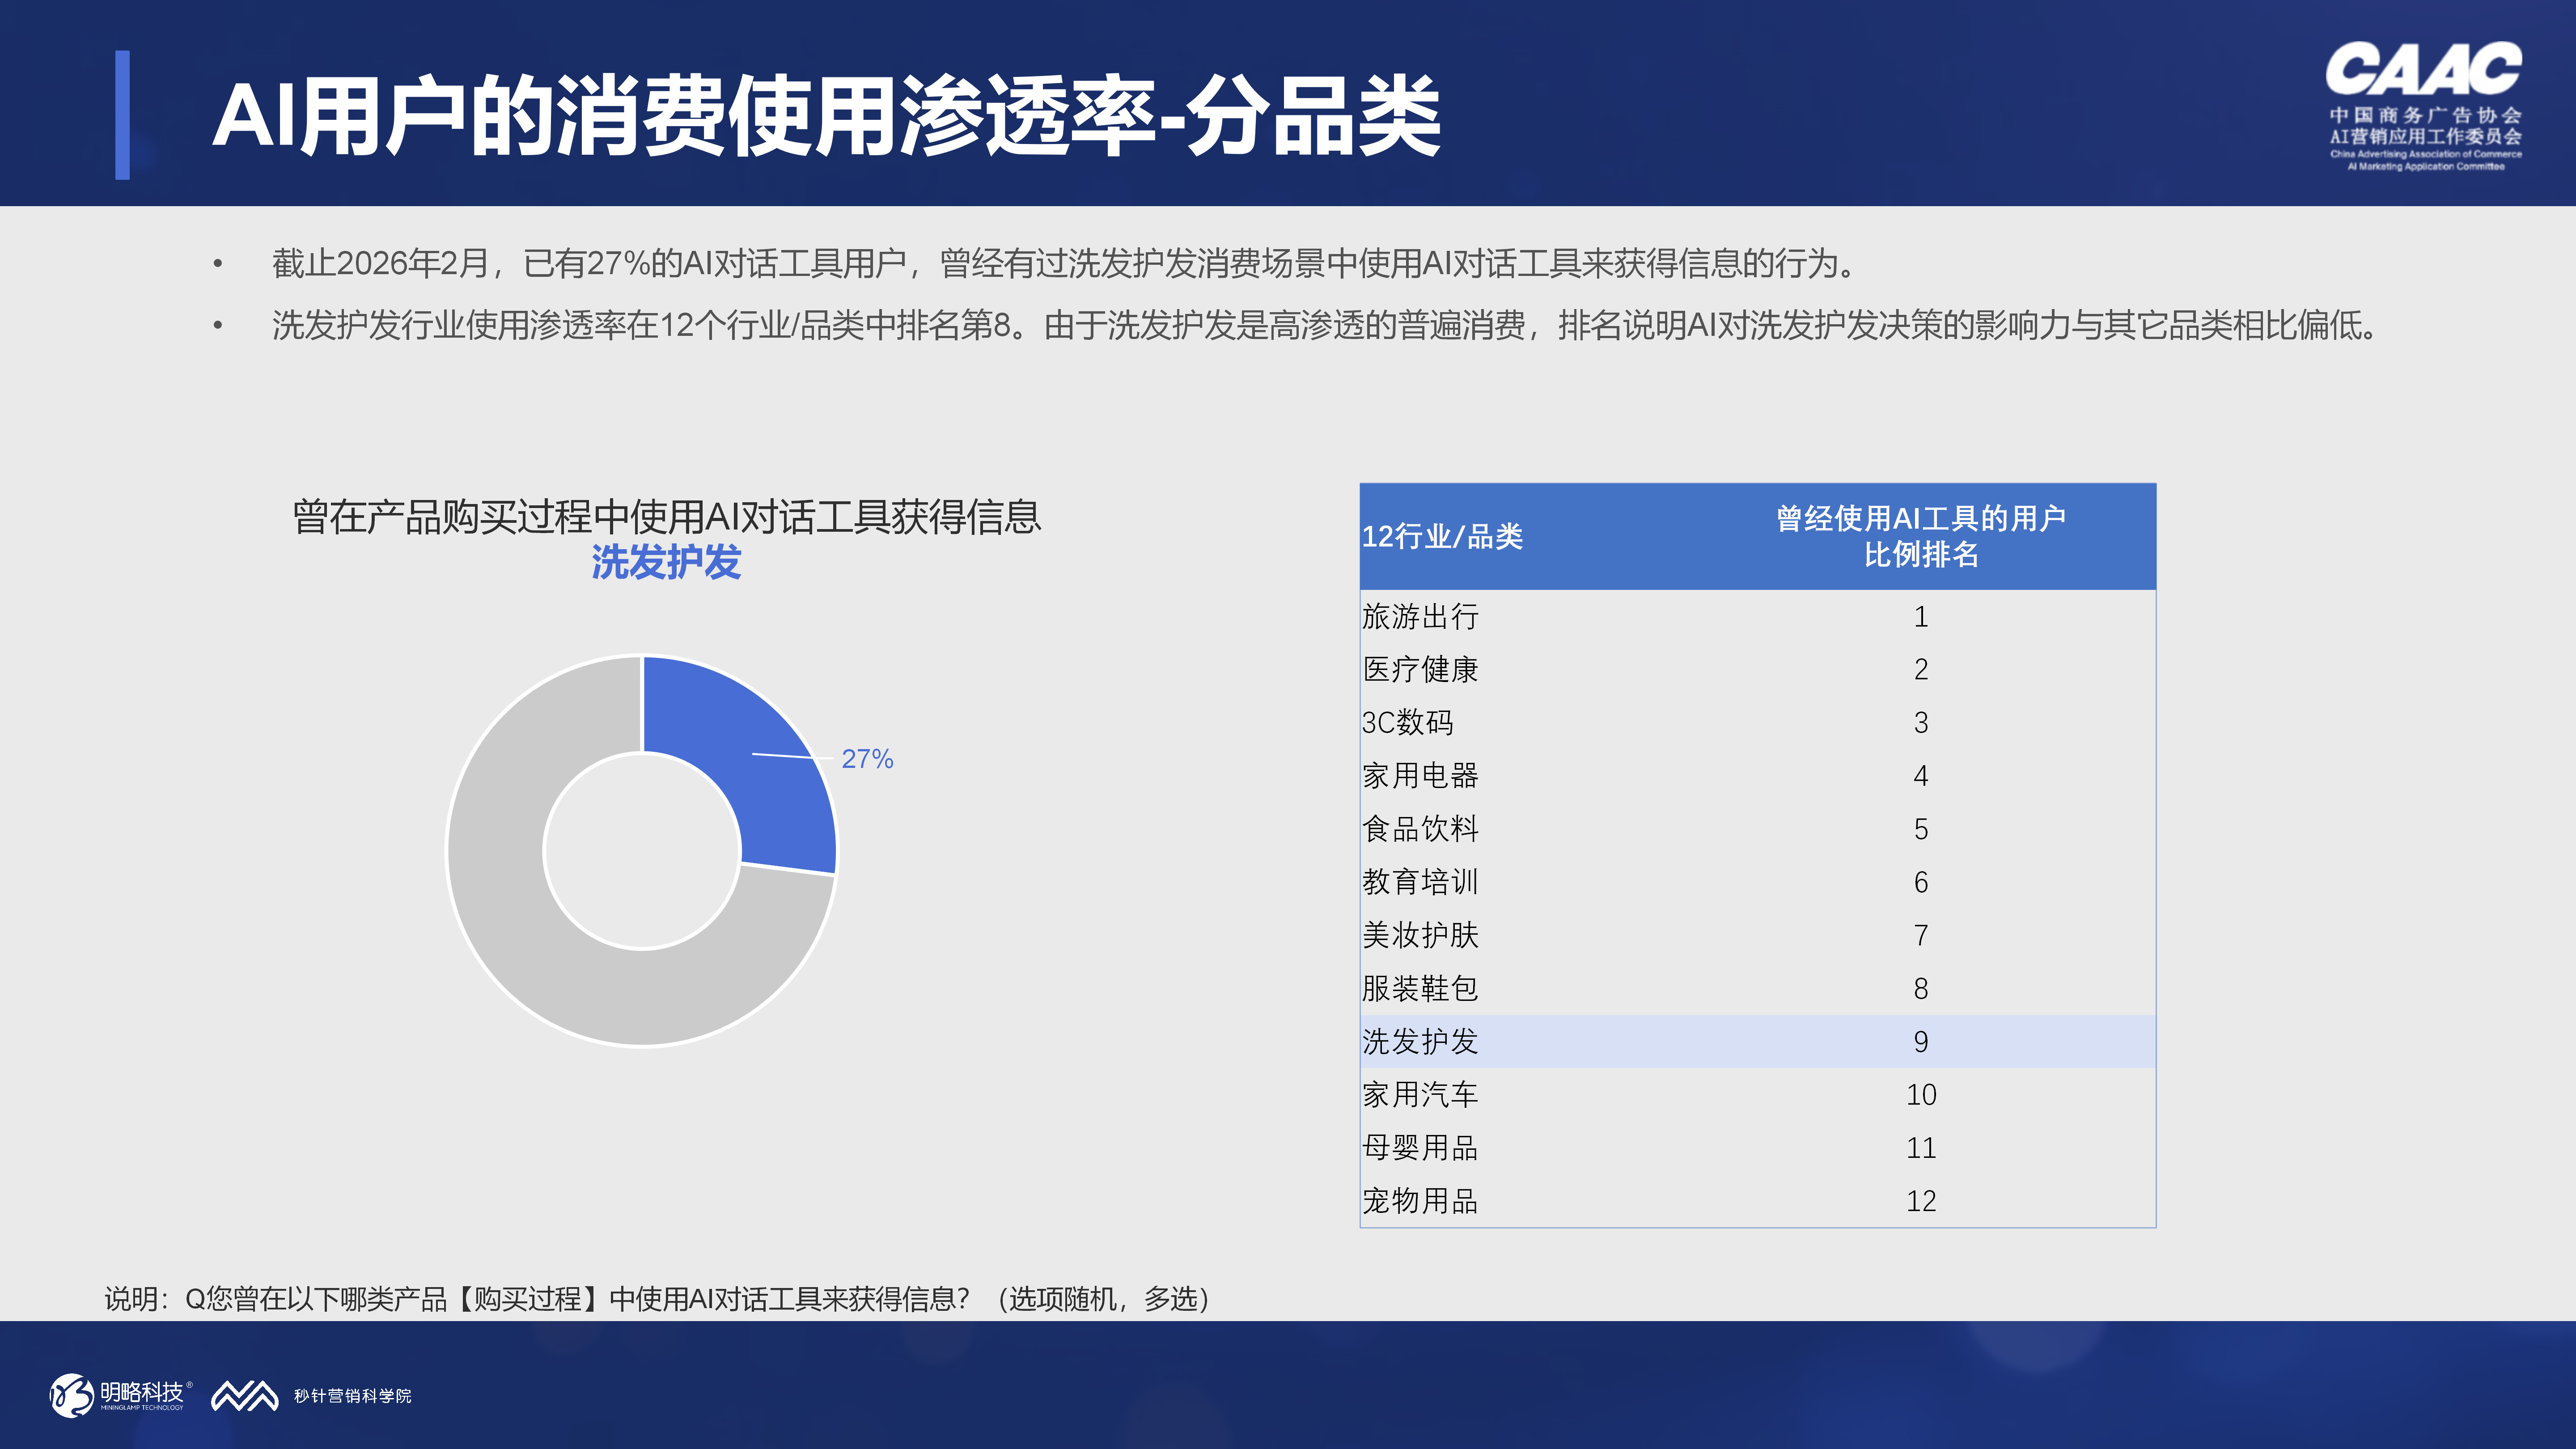Screen dimensions: 2576x1449
Task: Click rank 10 in the 家用汽车 row
Action: [1921, 1095]
